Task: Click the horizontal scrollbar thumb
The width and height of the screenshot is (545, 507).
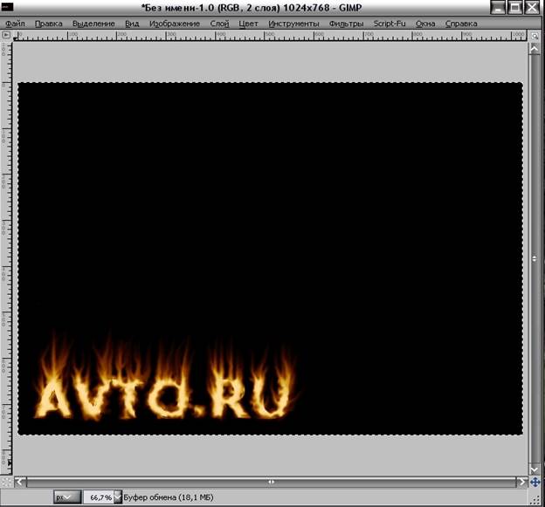Action: [x=271, y=482]
